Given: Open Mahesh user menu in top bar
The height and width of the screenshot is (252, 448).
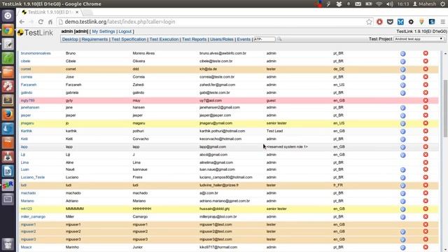Looking at the screenshot, I should [x=425, y=4].
